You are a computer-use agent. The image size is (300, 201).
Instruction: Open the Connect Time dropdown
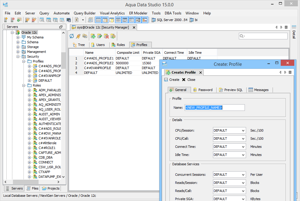[x=230, y=147]
